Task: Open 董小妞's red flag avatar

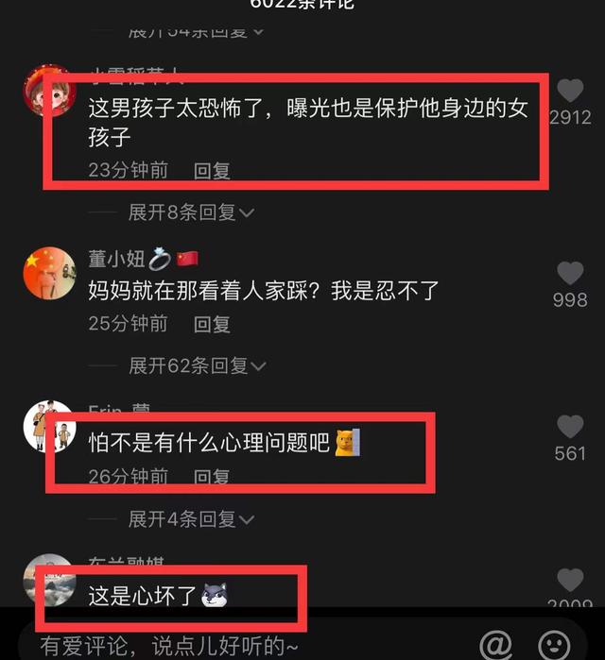Action: click(49, 273)
